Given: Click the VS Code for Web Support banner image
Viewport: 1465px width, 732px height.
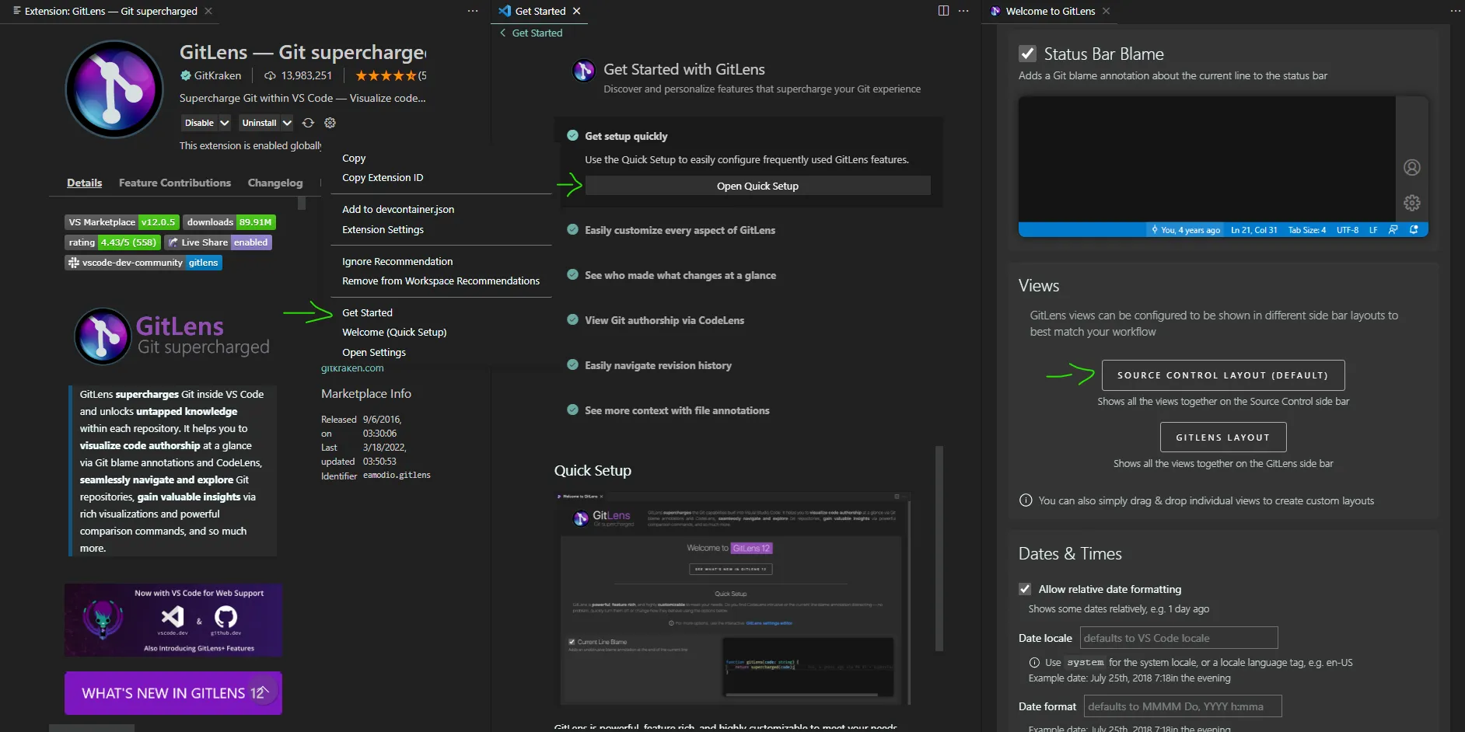Looking at the screenshot, I should pyautogui.click(x=173, y=620).
